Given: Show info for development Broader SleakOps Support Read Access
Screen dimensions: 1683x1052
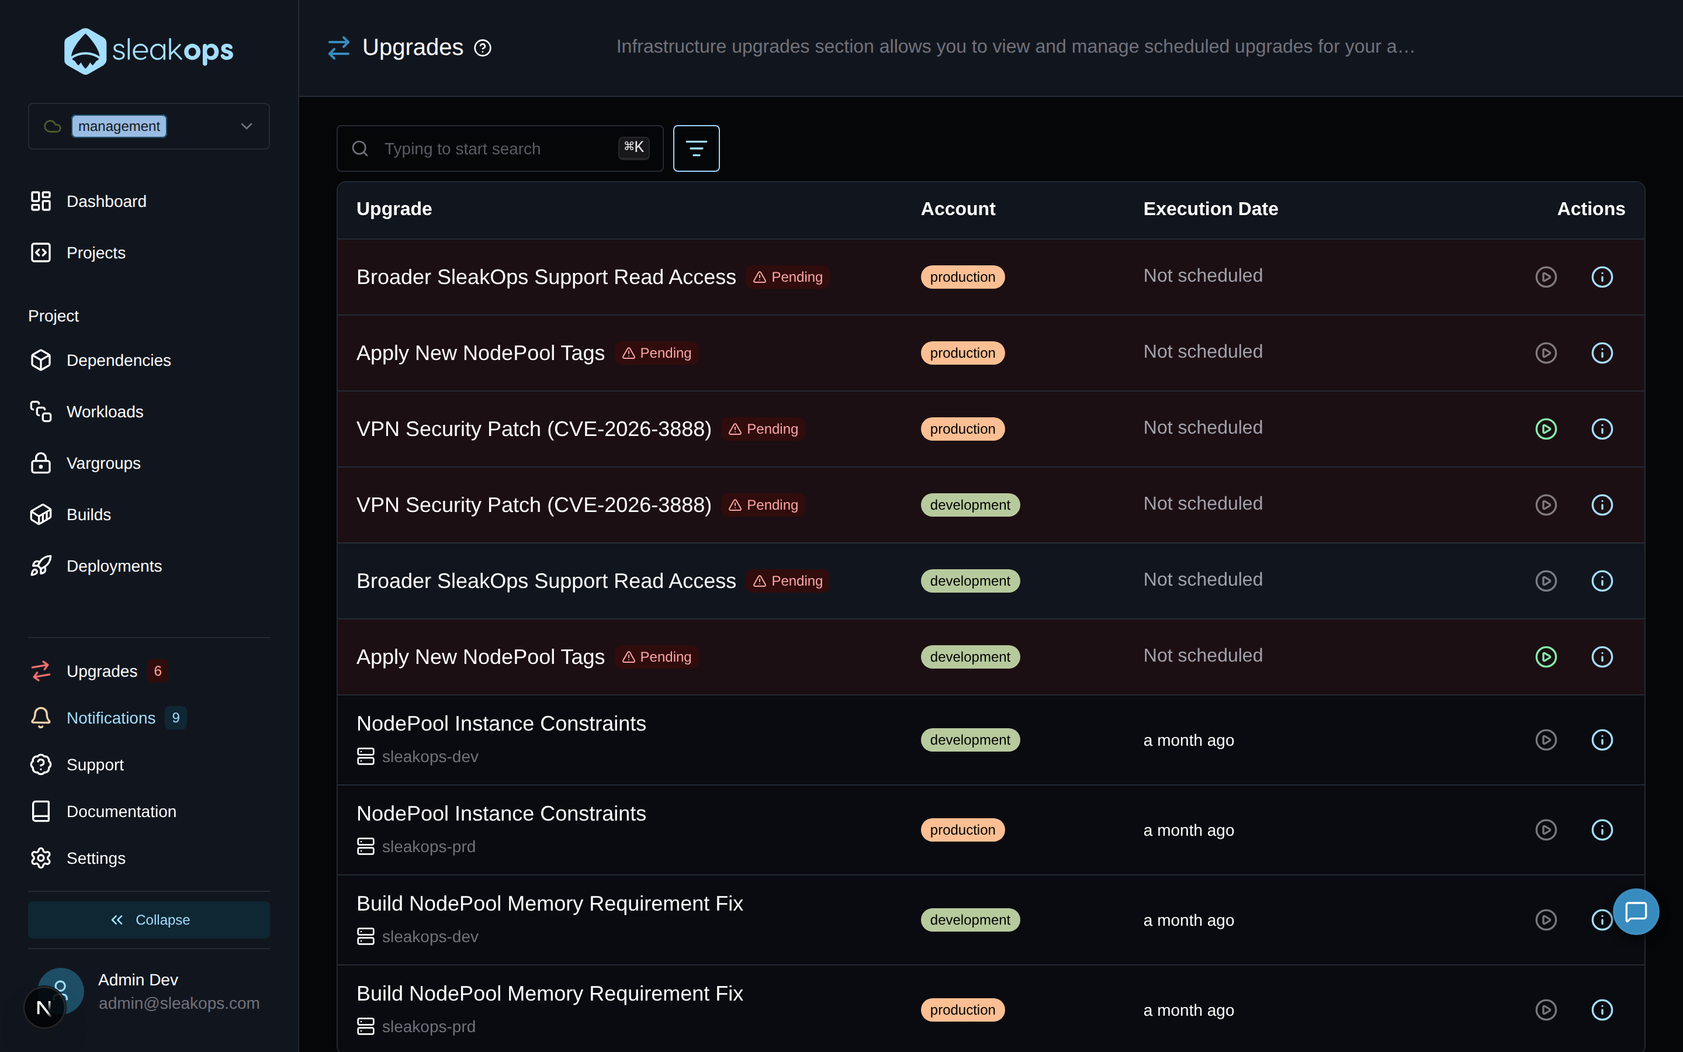Looking at the screenshot, I should tap(1602, 580).
